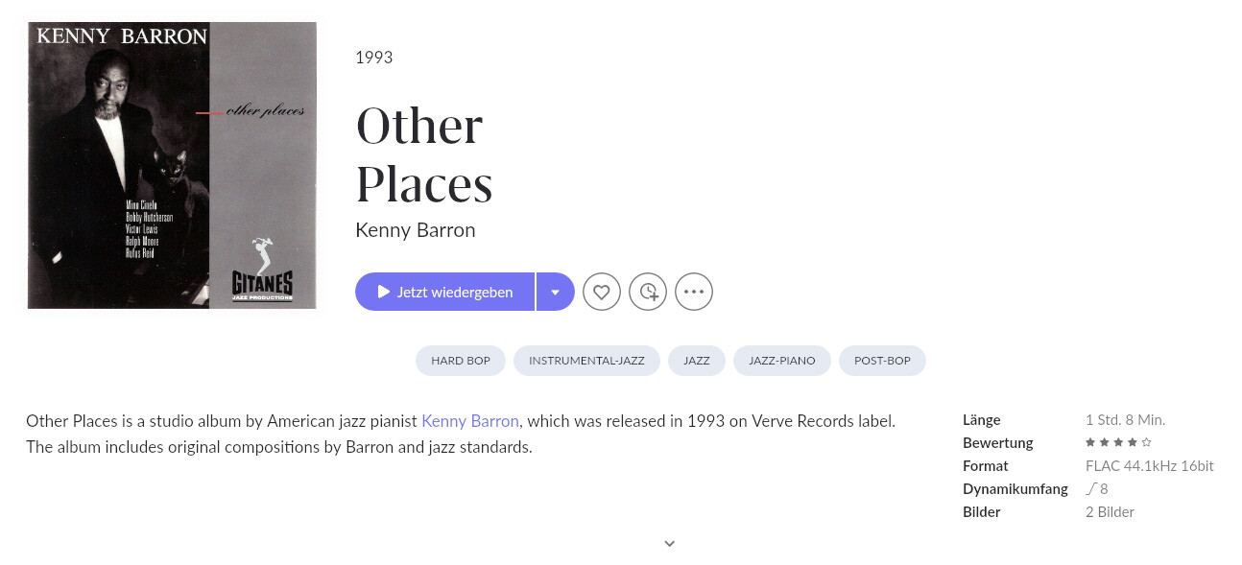This screenshot has width=1242, height=565.
Task: Select the INSTRUMENTAL-JAZZ genre tag
Action: (x=586, y=361)
